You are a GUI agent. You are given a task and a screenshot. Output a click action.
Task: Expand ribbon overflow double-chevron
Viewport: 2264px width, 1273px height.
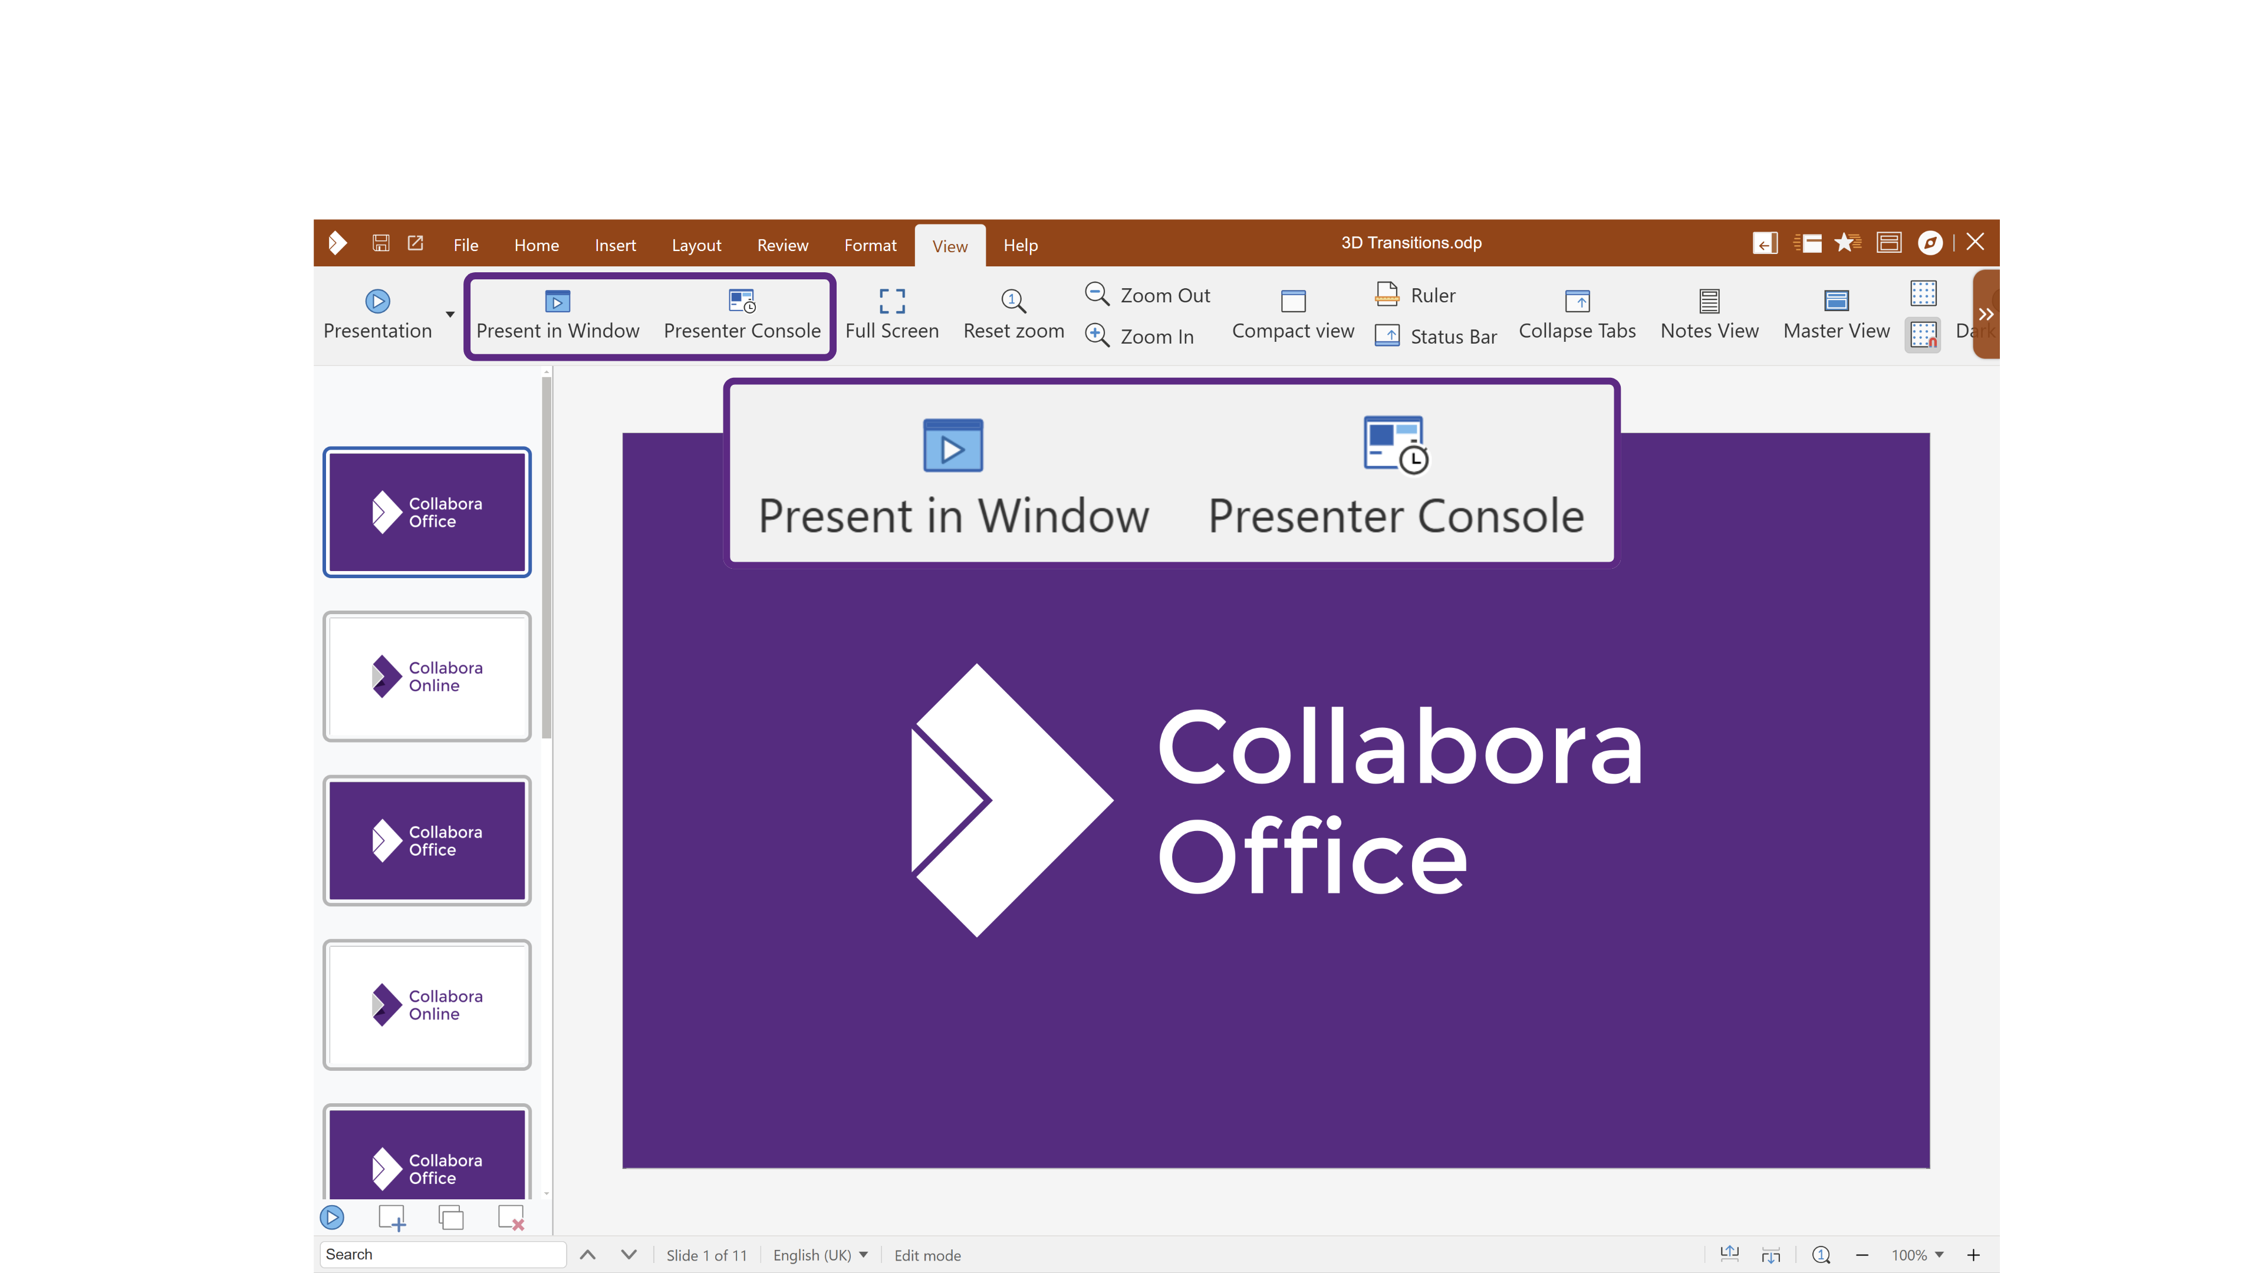point(1985,315)
